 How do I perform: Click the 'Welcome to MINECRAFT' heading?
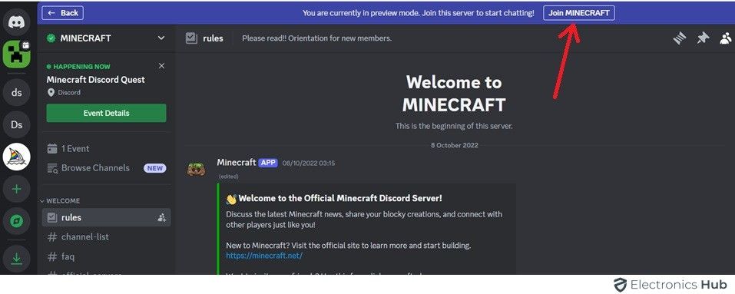click(454, 93)
